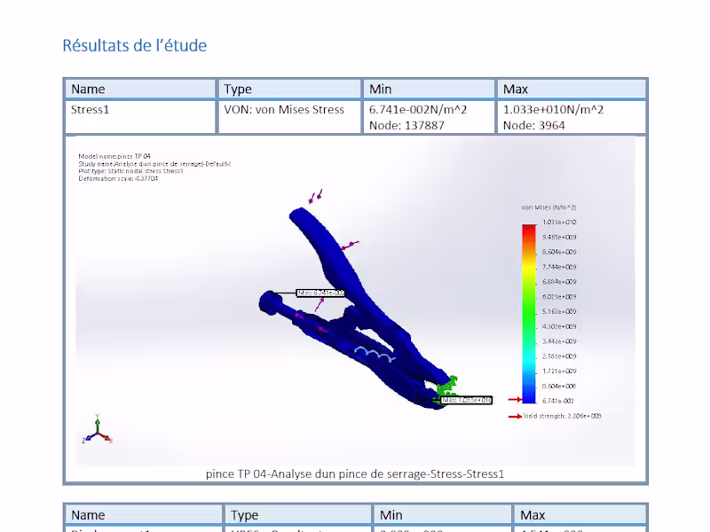Click the plot caption pince TP 04-Analyse text
The width and height of the screenshot is (710, 532).
tap(354, 473)
